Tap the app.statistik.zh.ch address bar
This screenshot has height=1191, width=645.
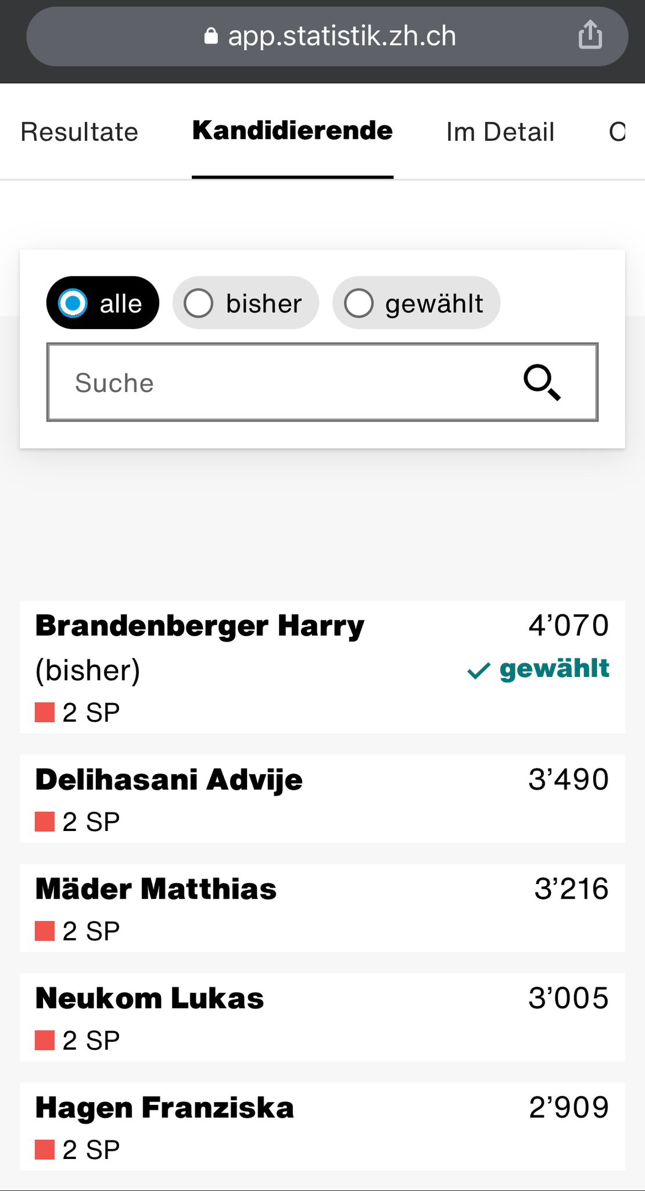click(x=342, y=36)
